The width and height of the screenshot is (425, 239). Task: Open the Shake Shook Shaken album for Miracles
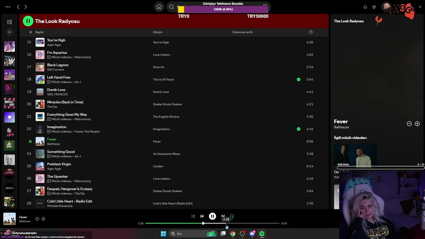click(x=167, y=104)
